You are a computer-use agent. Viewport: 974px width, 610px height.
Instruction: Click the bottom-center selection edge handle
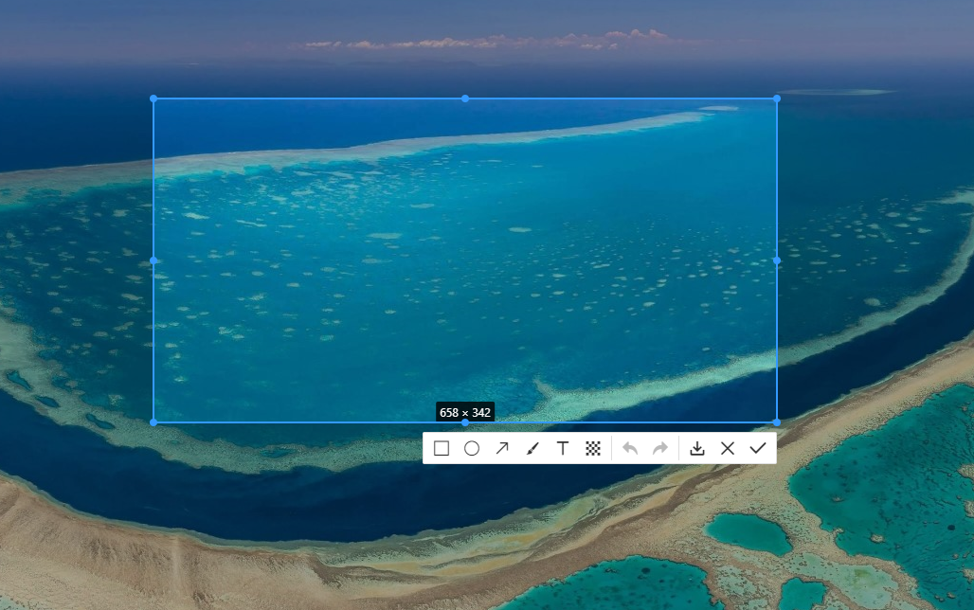[x=465, y=423]
